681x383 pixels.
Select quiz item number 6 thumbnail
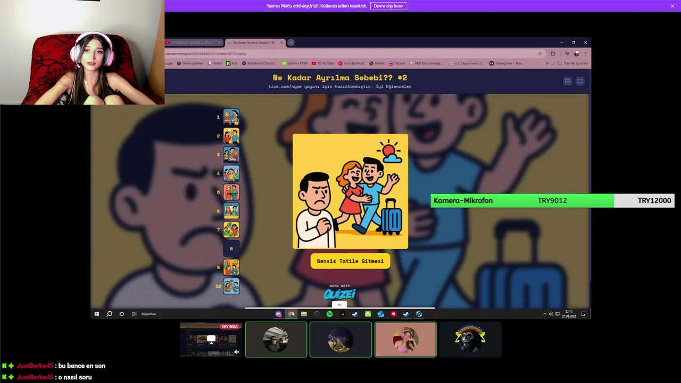tap(231, 211)
